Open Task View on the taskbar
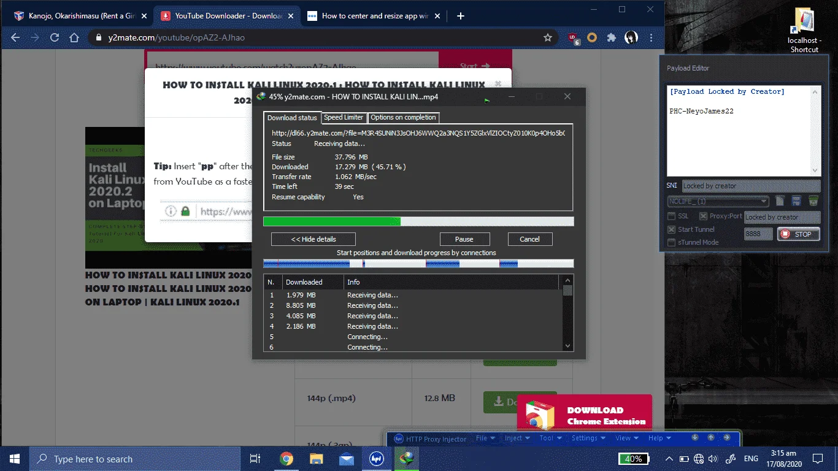The width and height of the screenshot is (838, 471). (x=255, y=458)
